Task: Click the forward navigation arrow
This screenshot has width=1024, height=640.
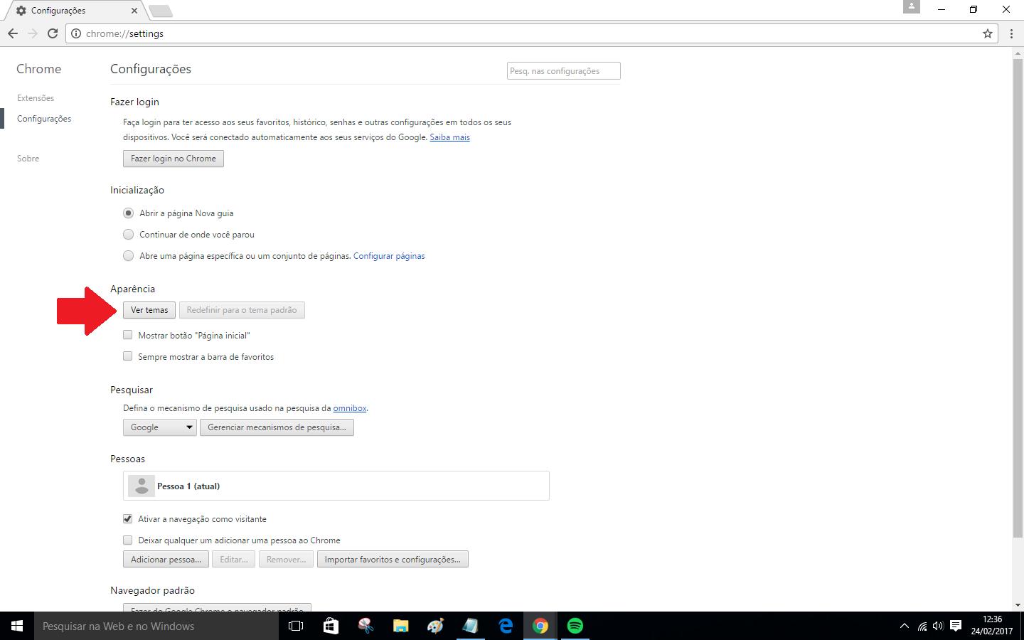Action: click(32, 33)
